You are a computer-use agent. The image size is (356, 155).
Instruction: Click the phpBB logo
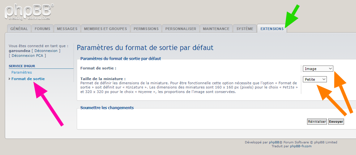tap(29, 11)
